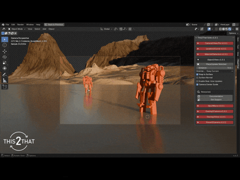The image size is (240, 180).
Task: Pick the Move tool
Action: [x=4, y=51]
